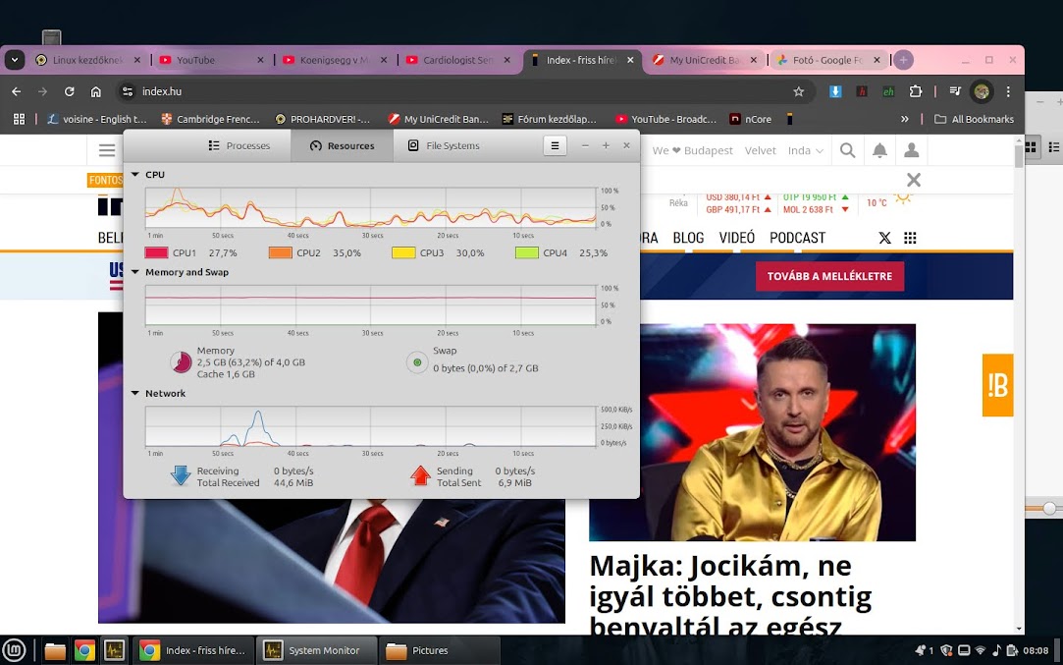Open index.hu hamburger site menu
Image resolution: width=1063 pixels, height=665 pixels.
107,150
